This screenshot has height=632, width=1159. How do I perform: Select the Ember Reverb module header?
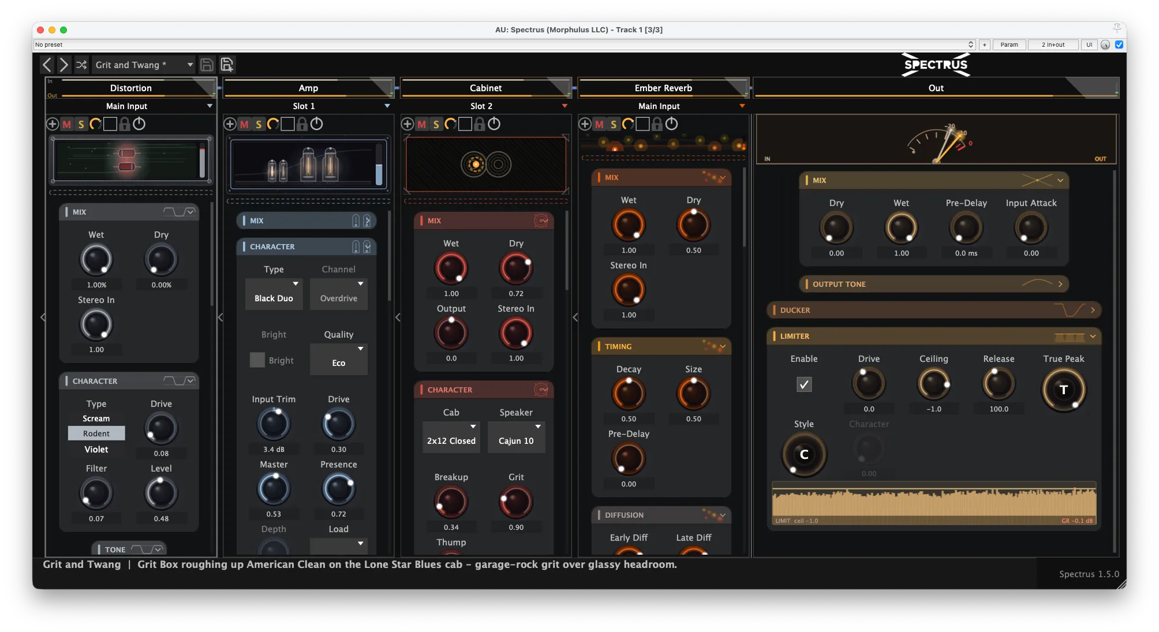pyautogui.click(x=663, y=88)
